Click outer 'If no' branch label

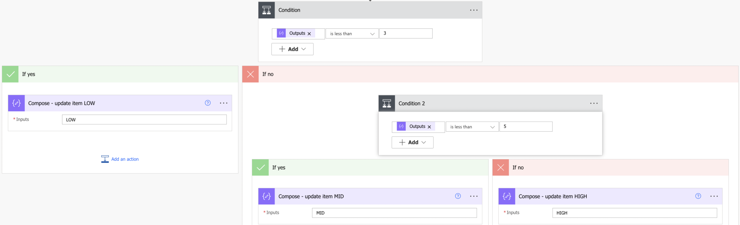coord(268,74)
